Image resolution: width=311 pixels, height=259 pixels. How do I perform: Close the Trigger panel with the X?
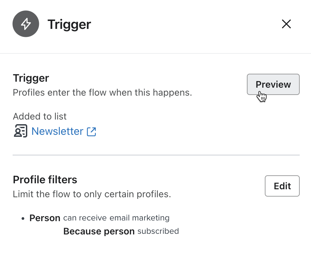point(286,24)
